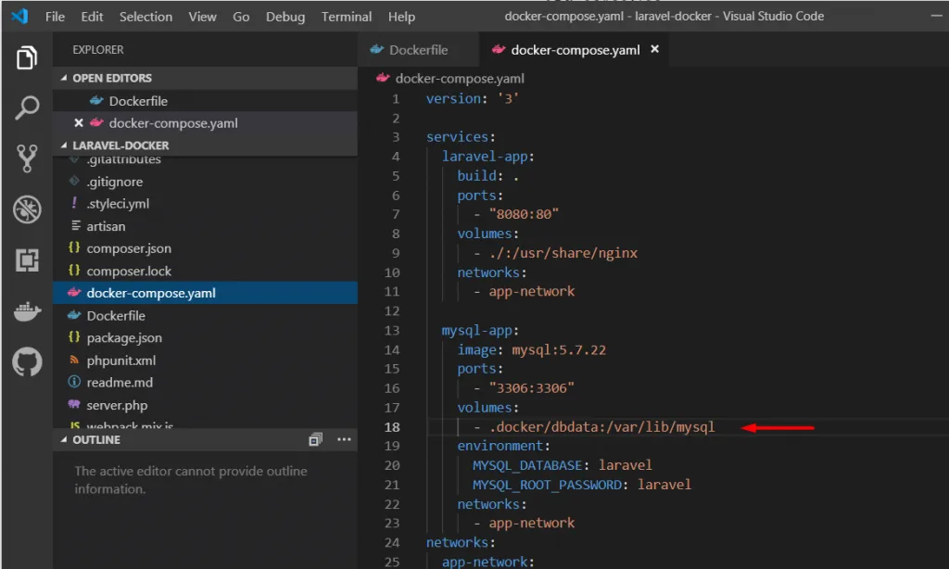Open the Selection menu

tap(146, 17)
